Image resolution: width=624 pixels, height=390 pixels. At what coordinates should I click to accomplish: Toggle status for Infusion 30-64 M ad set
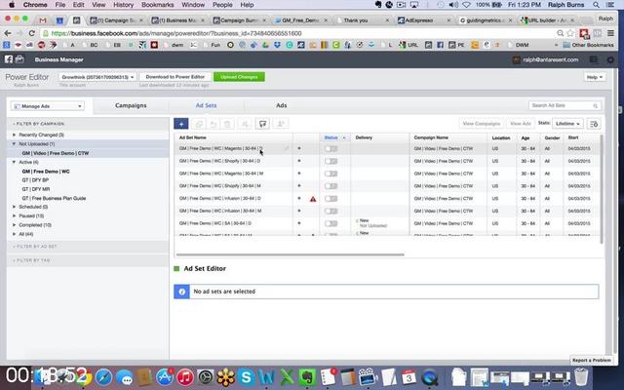tap(331, 211)
